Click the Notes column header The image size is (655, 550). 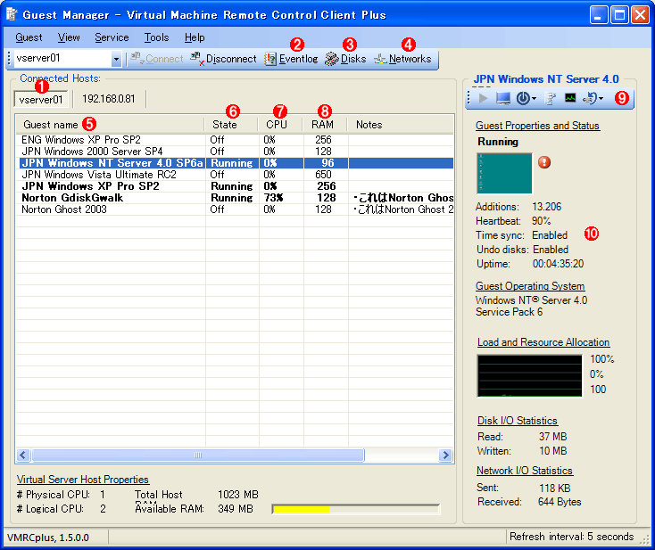[401, 125]
